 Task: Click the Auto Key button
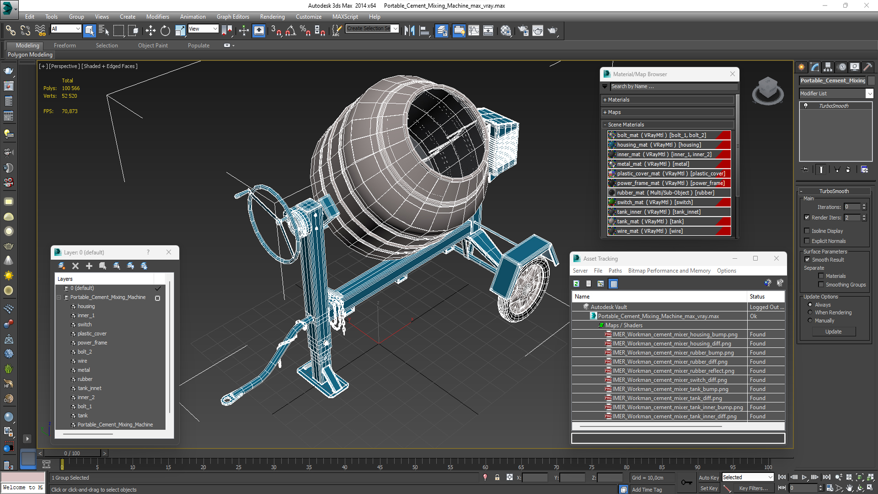(708, 477)
